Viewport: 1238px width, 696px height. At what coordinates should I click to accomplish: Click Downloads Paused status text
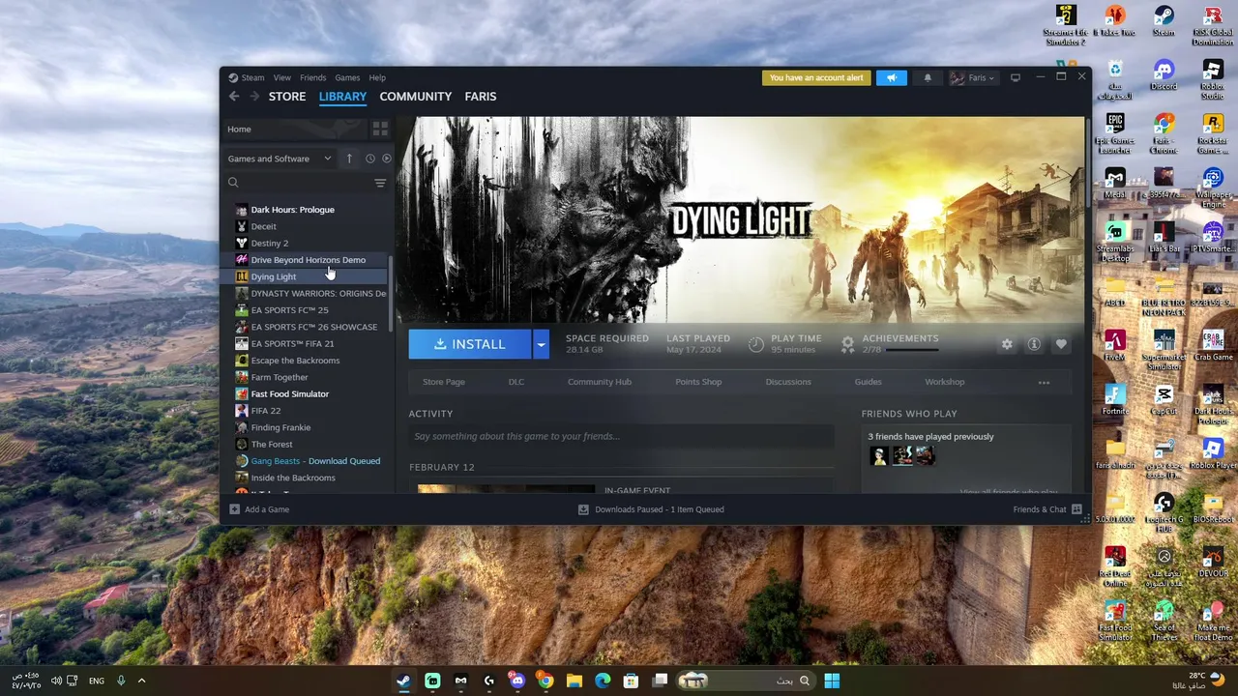[x=659, y=509]
